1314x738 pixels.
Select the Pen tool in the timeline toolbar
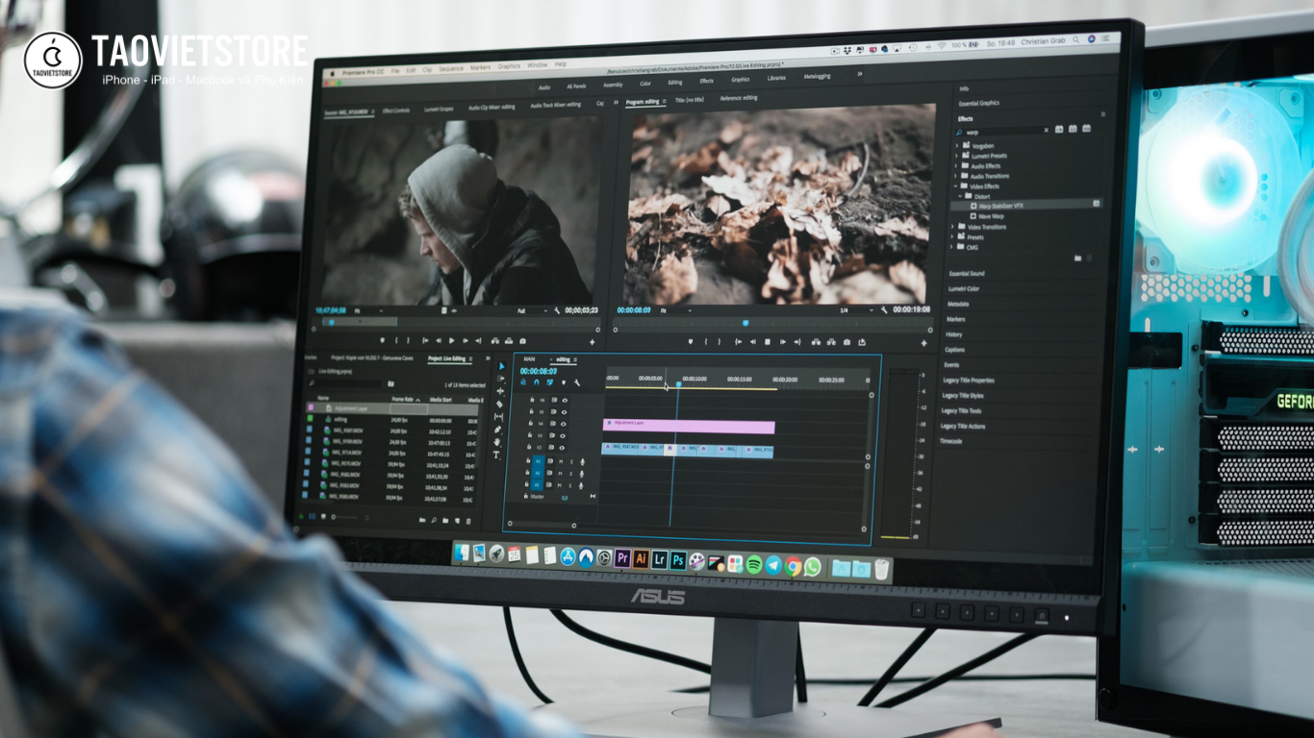(498, 430)
